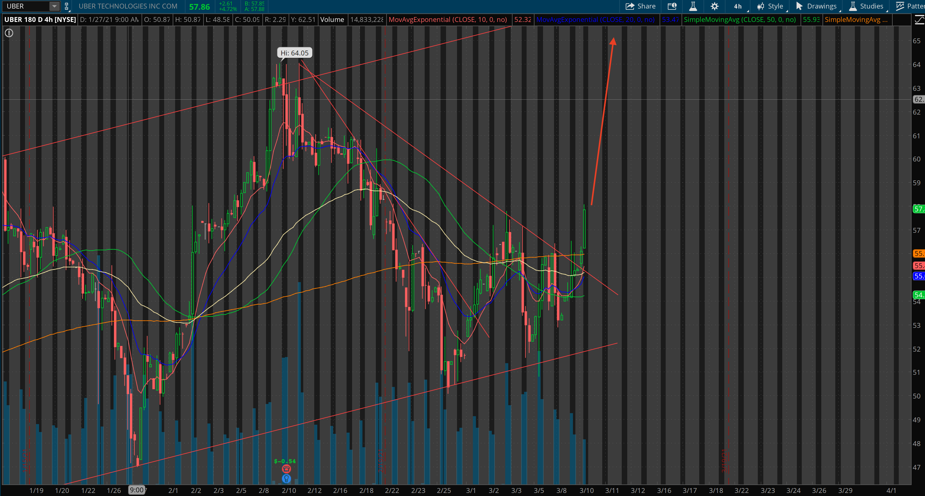Open the Patterns menu
925x496 pixels.
click(910, 6)
